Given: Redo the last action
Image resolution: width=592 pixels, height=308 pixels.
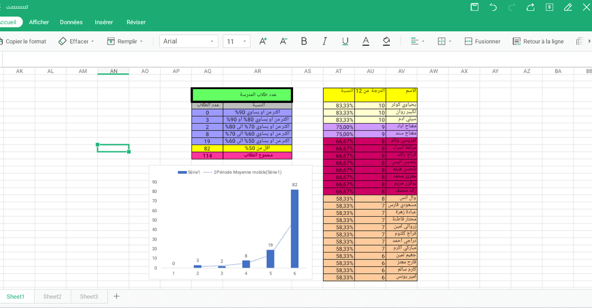Looking at the screenshot, I should pyautogui.click(x=512, y=7).
